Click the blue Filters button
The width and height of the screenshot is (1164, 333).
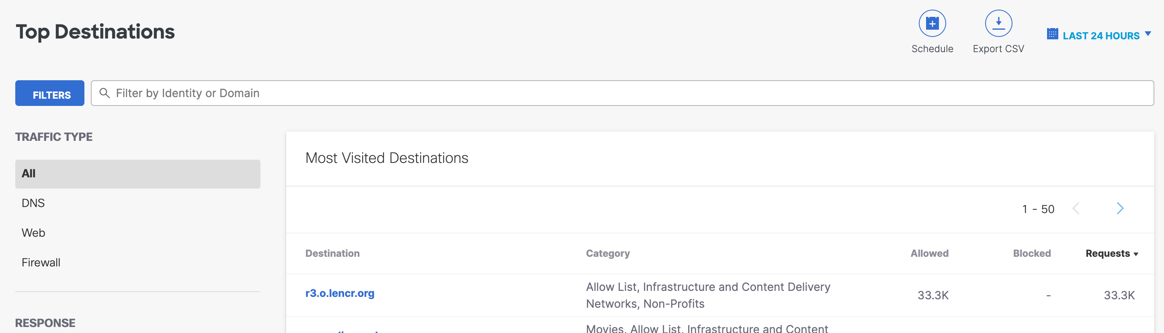[50, 93]
